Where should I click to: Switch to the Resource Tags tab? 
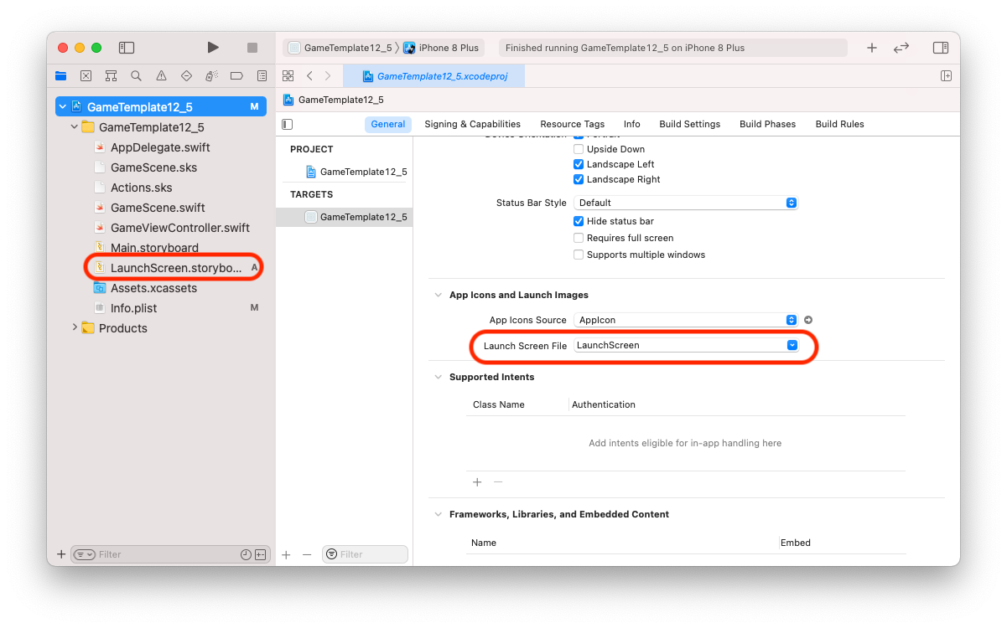(572, 124)
